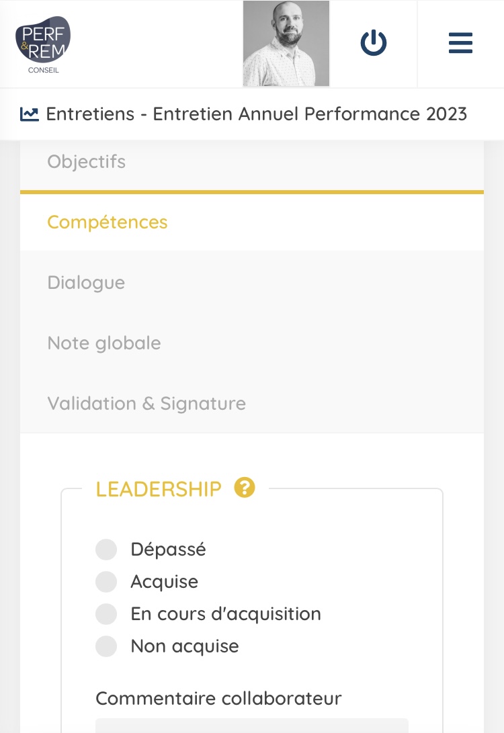Select the Dépassé radio option

106,550
